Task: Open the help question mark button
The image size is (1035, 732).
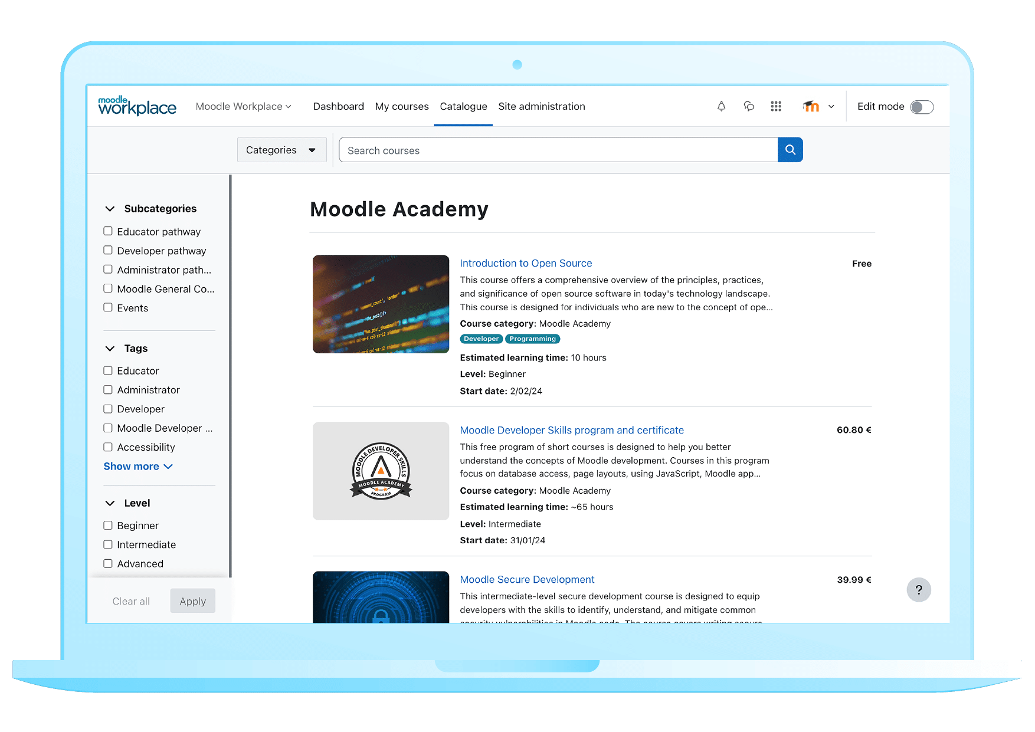Action: (x=918, y=590)
